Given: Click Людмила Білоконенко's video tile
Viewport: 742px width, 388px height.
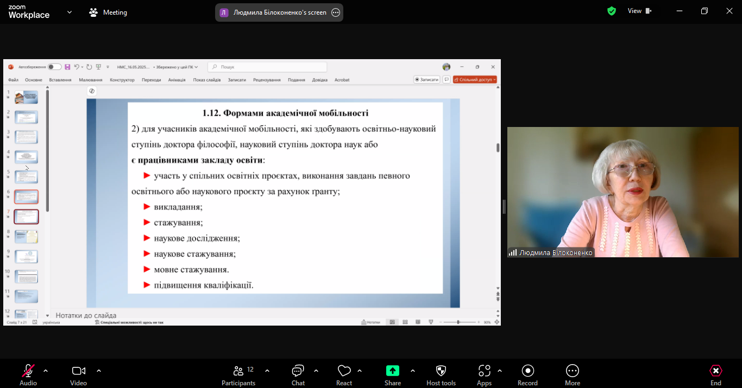Looking at the screenshot, I should click(622, 192).
